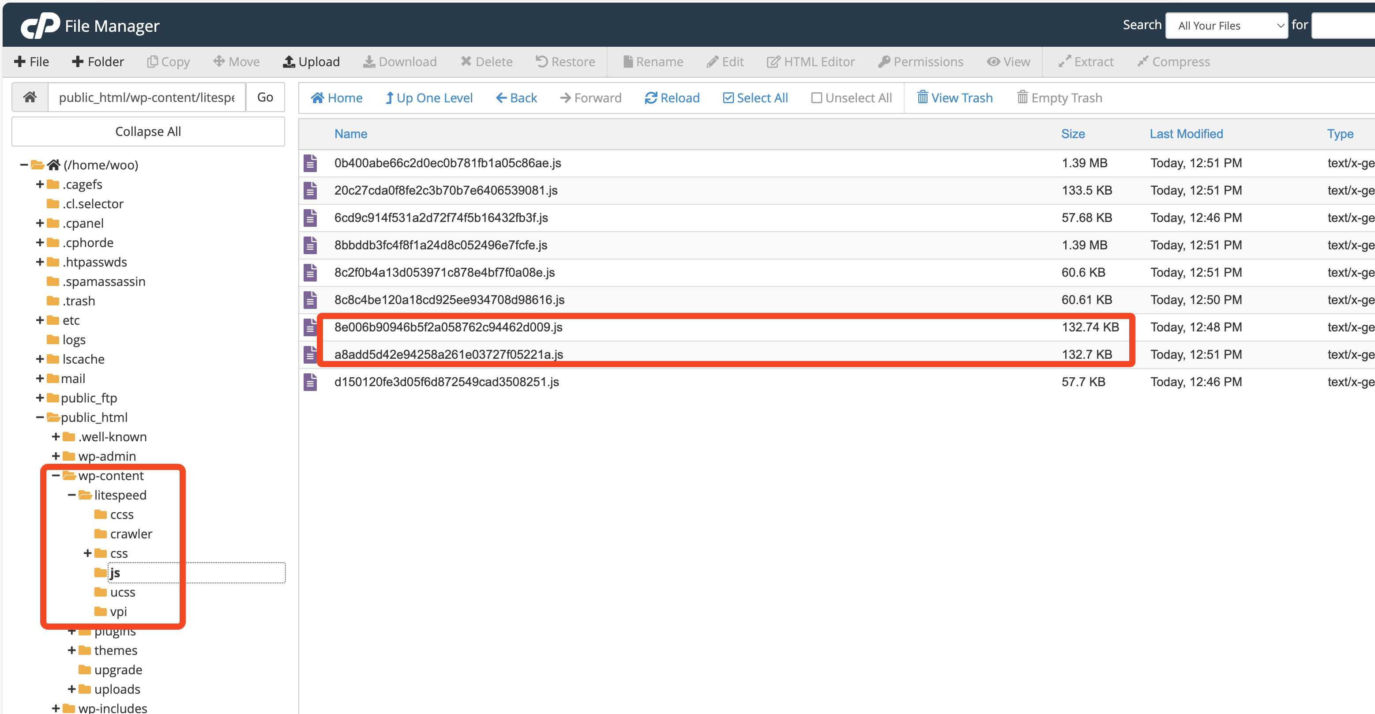Click the Go button
1375x714 pixels.
[265, 97]
